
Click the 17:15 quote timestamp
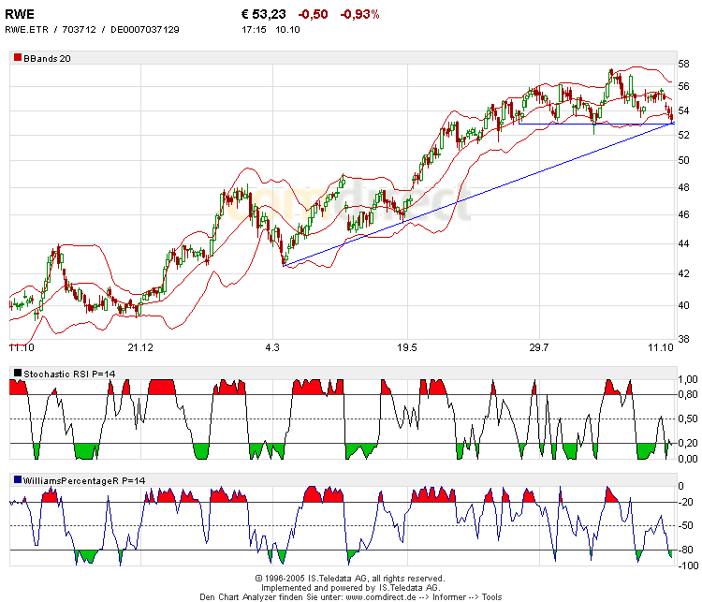click(253, 30)
